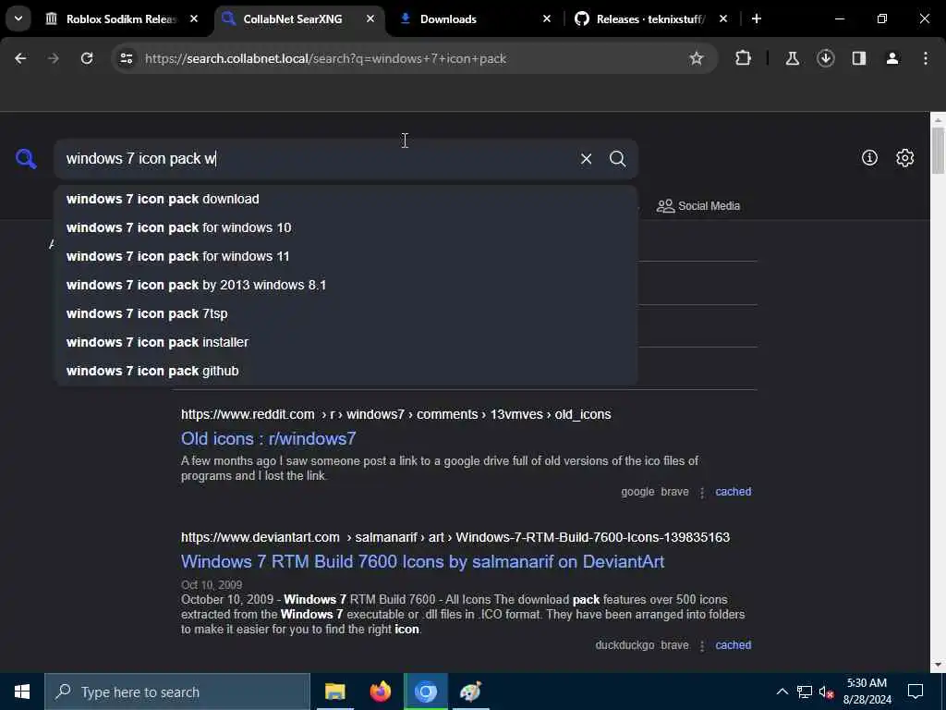This screenshot has height=710, width=946.
Task: Submit search with magnifier button
Action: 617,159
